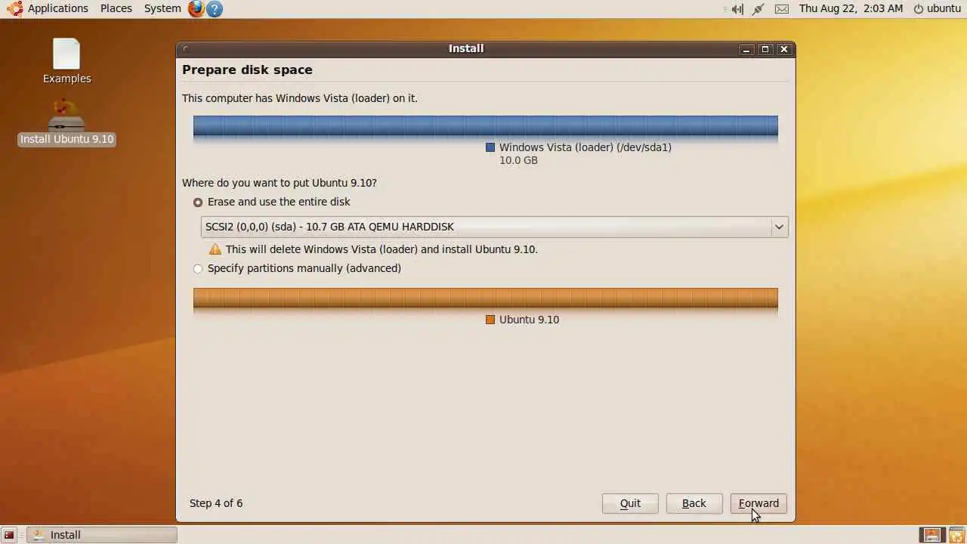The width and height of the screenshot is (967, 544).
Task: Click the blue Windows Vista partition bar
Action: pyautogui.click(x=486, y=126)
